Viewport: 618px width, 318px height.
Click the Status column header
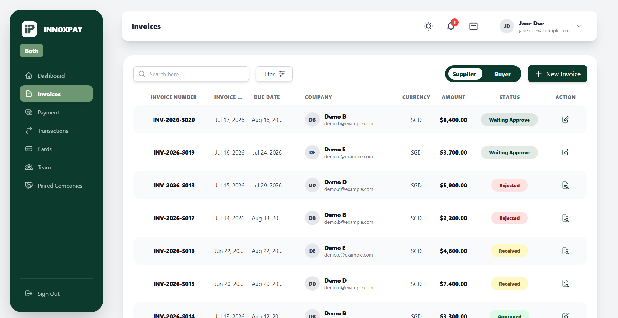coord(509,97)
